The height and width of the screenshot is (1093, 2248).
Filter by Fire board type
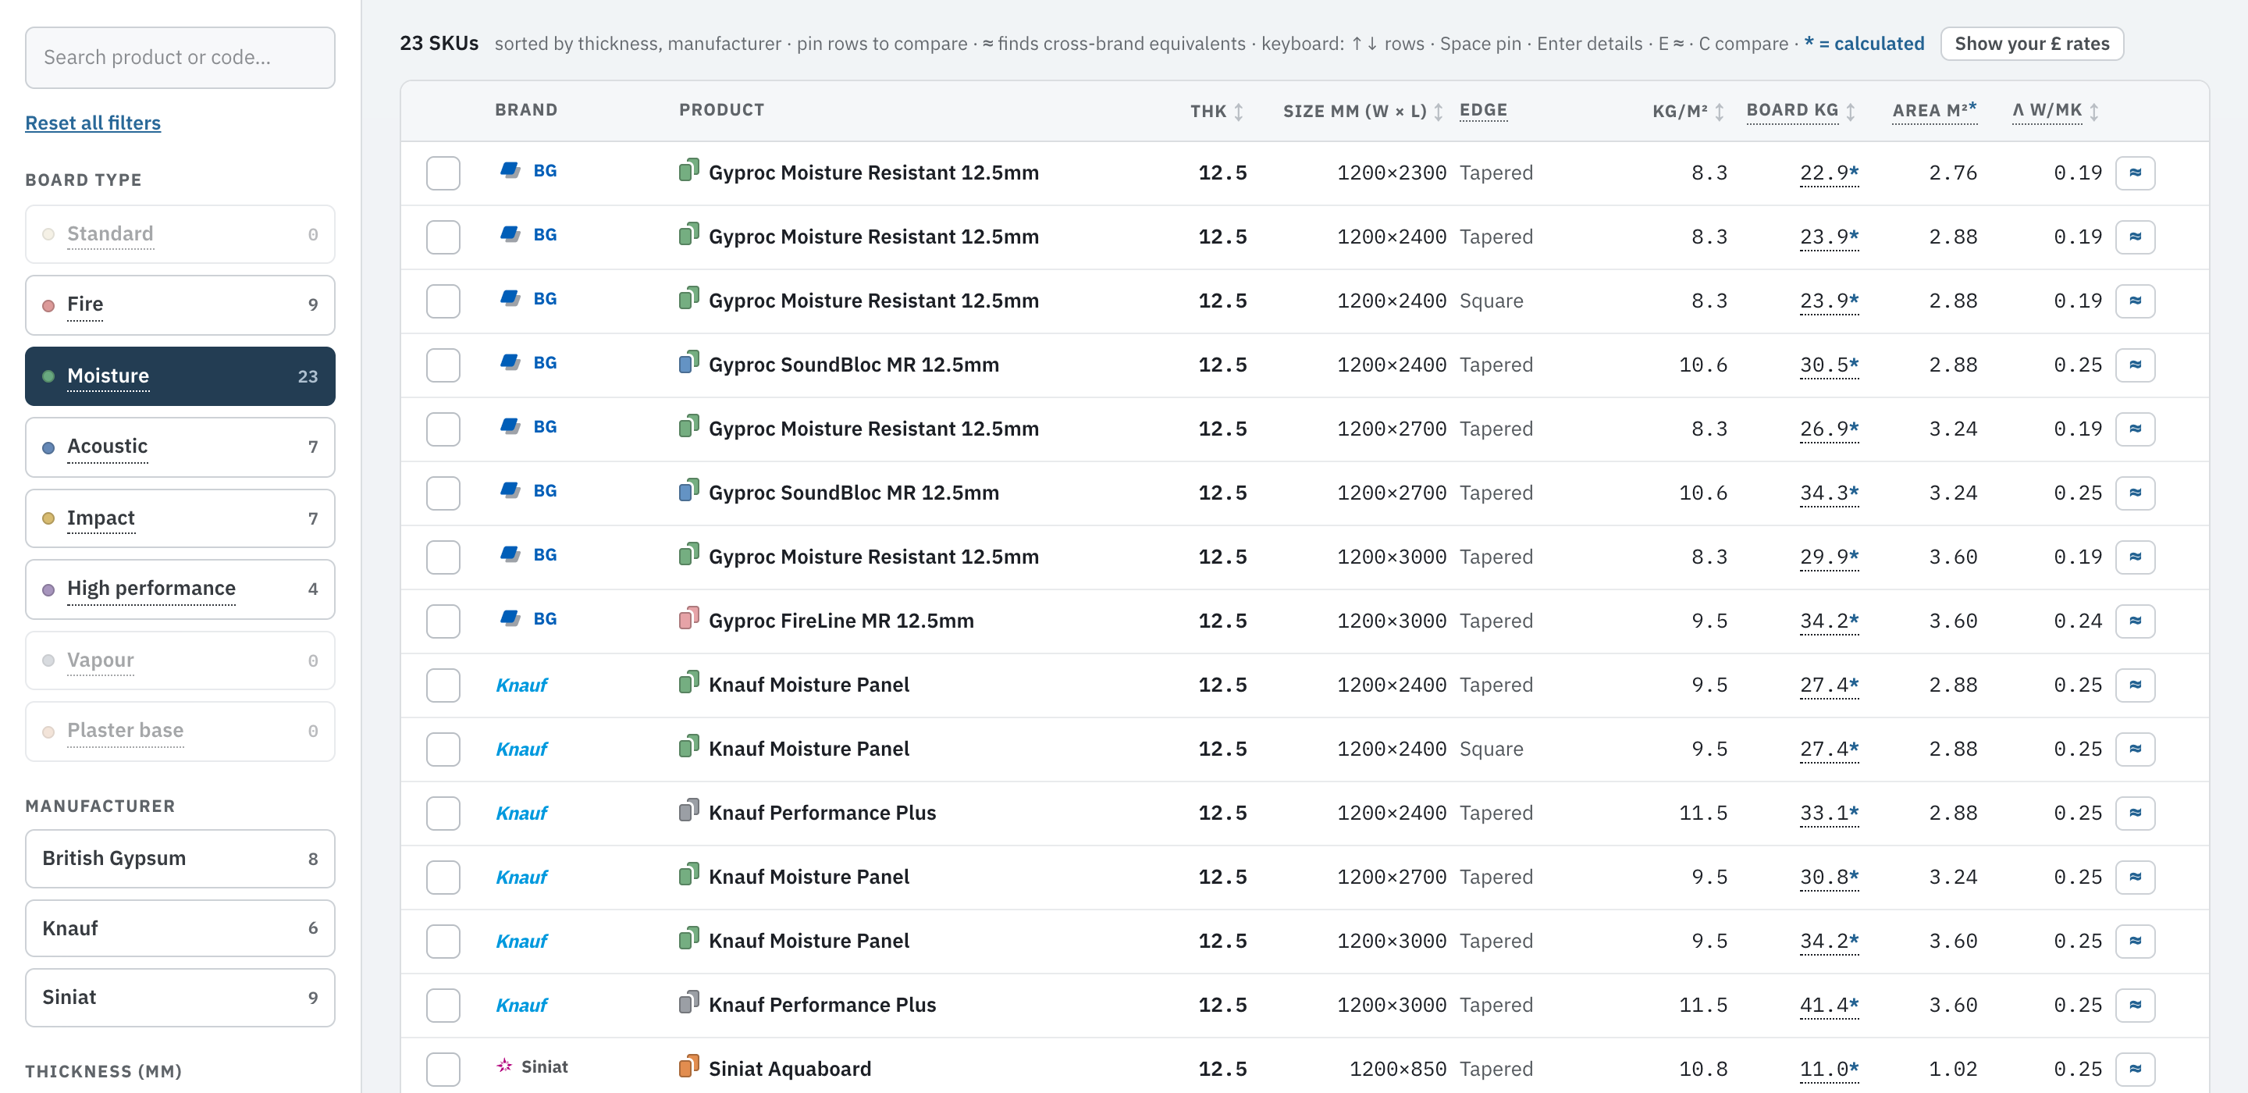(180, 304)
